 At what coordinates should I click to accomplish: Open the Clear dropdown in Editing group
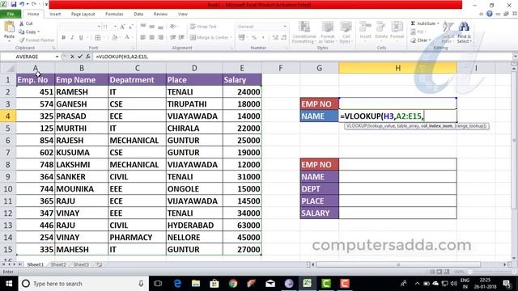(430, 40)
